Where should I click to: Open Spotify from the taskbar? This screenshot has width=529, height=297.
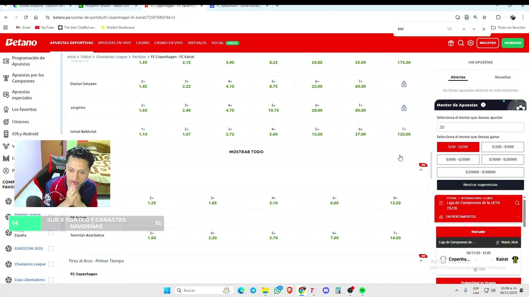pos(362,290)
